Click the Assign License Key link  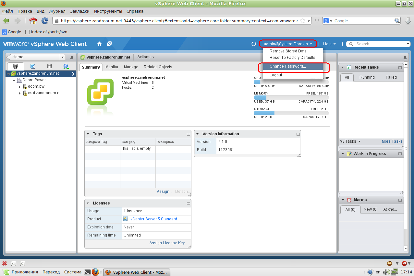[168, 243]
